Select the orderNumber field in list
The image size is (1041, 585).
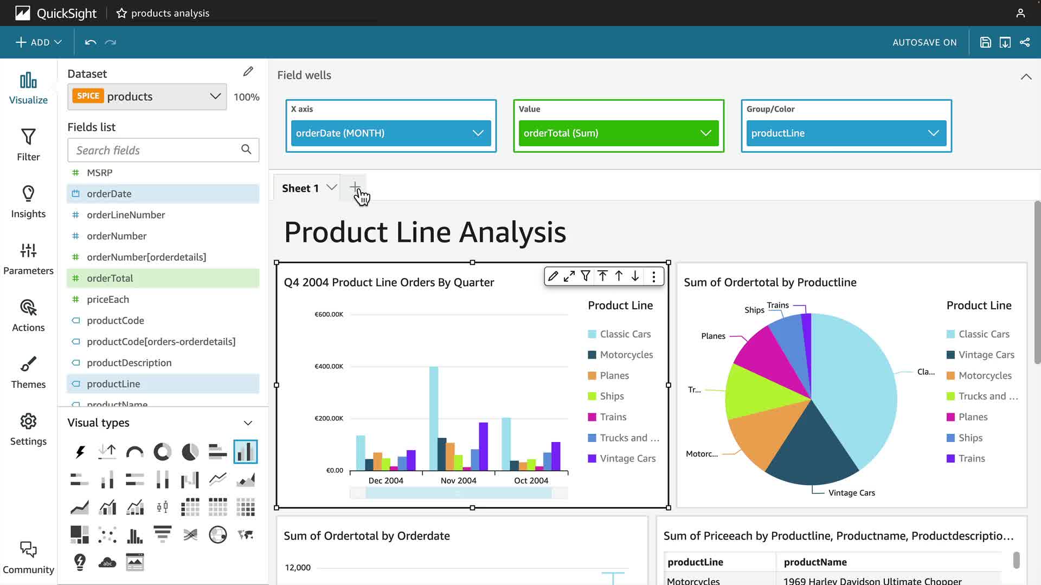tap(117, 236)
